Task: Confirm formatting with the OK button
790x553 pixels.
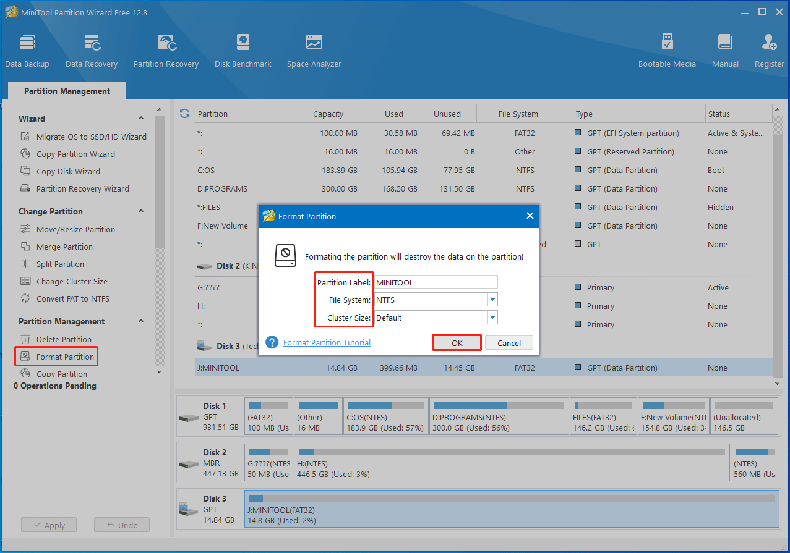Action: pos(457,343)
